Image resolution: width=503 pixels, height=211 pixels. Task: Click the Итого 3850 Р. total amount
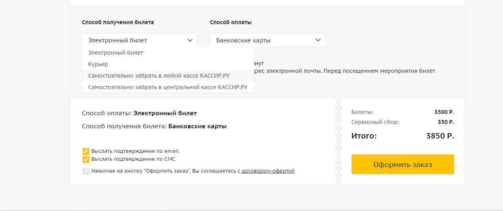tap(440, 136)
